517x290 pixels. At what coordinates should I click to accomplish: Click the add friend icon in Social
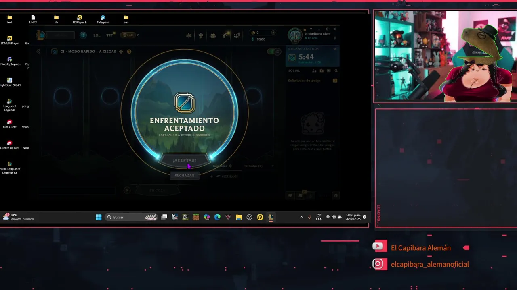pyautogui.click(x=314, y=71)
